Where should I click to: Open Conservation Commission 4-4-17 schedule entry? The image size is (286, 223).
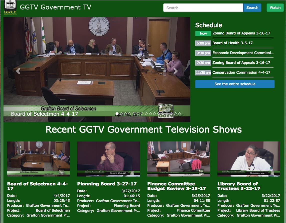241,73
